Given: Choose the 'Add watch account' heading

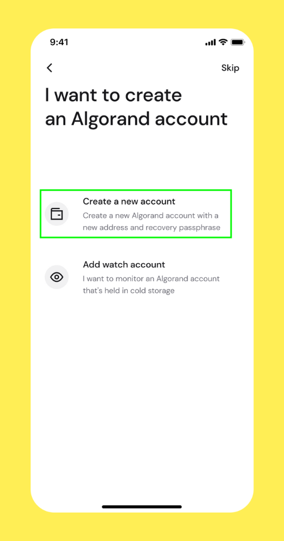Looking at the screenshot, I should tap(124, 265).
